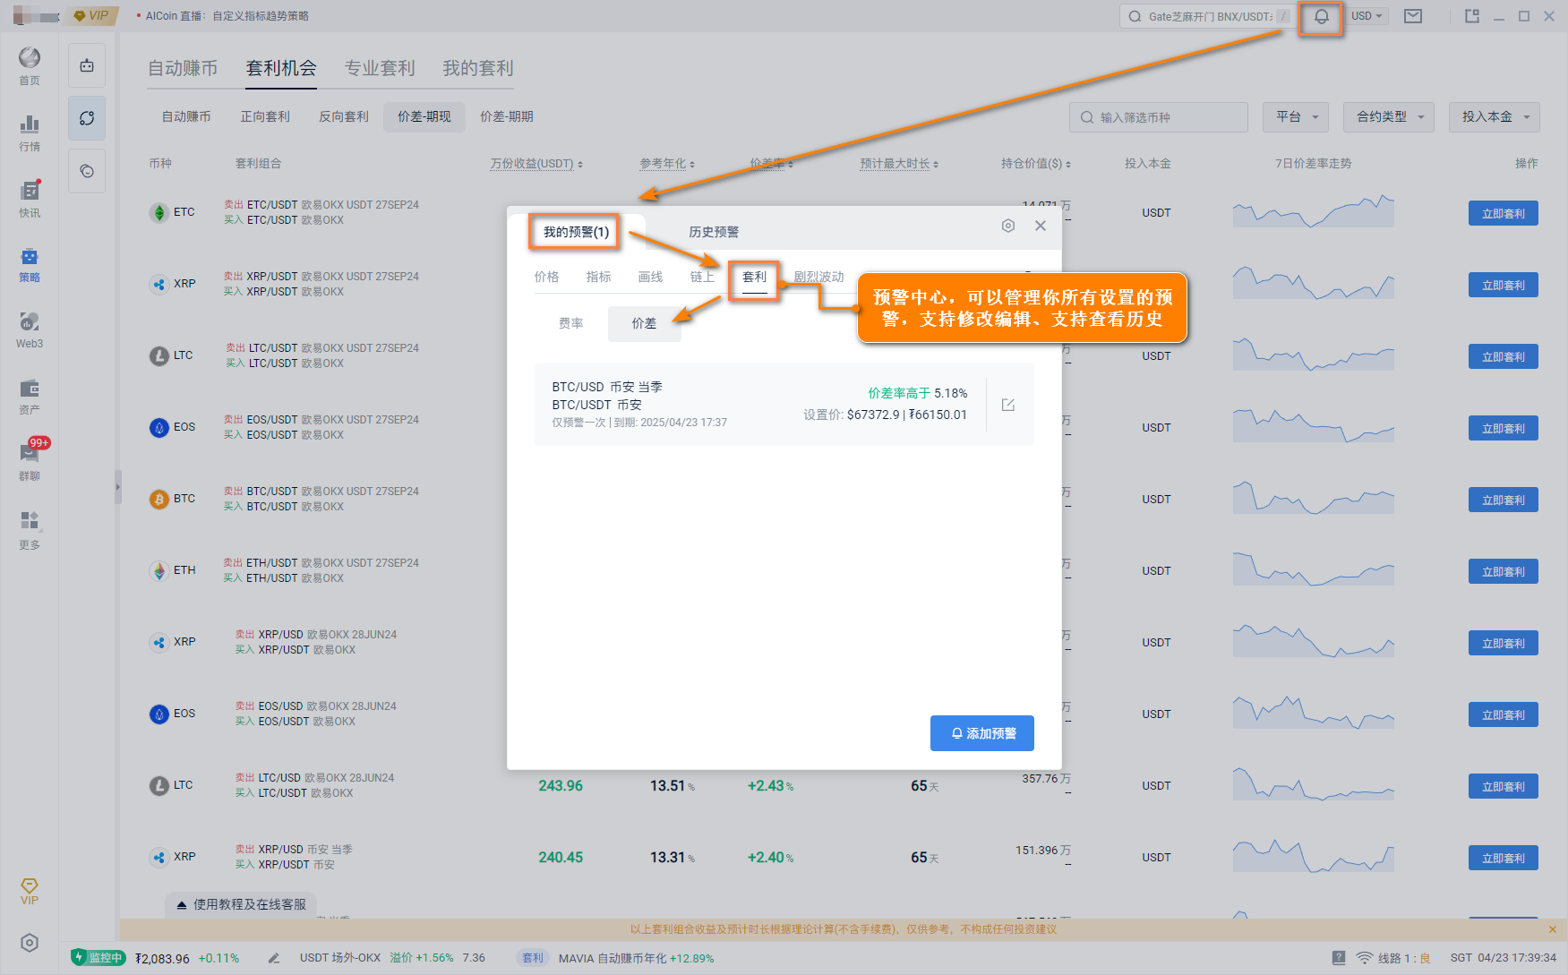The image size is (1568, 975).
Task: Click the 套利 tag in status bar
Action: (x=533, y=958)
